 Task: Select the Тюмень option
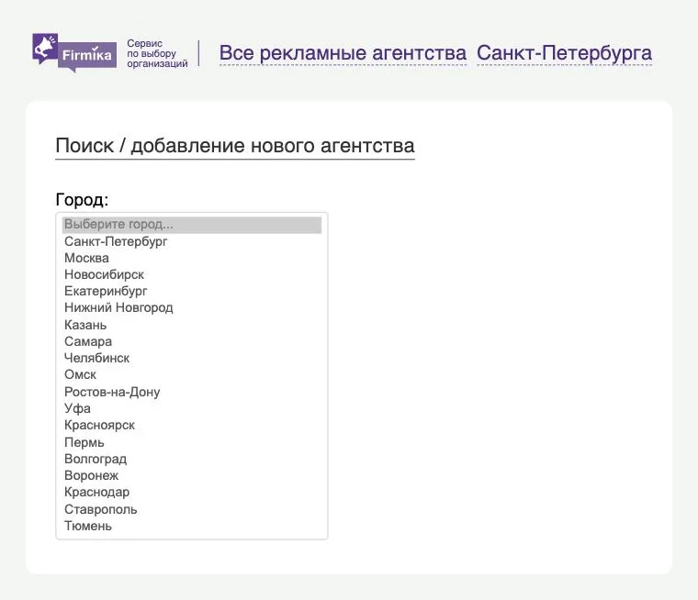pyautogui.click(x=192, y=527)
